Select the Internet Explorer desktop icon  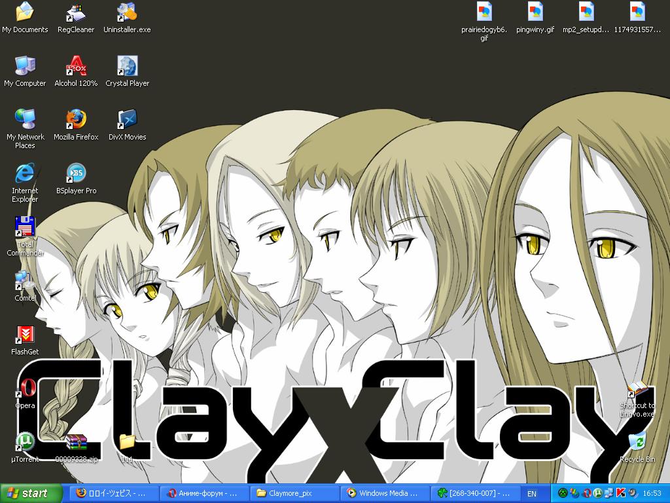click(25, 182)
